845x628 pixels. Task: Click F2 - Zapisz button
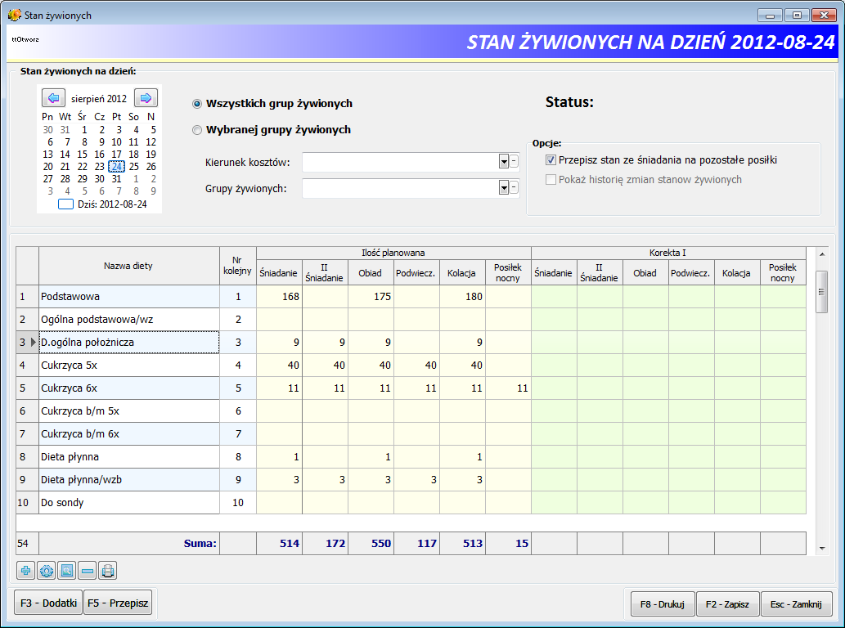tap(727, 603)
